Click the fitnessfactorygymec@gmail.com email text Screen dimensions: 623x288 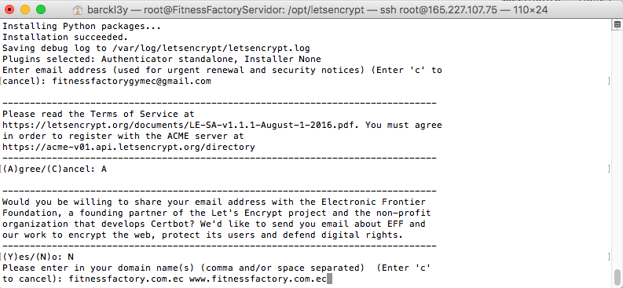tap(131, 82)
